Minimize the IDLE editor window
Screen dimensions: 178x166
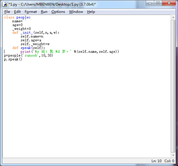(x=150, y=3)
